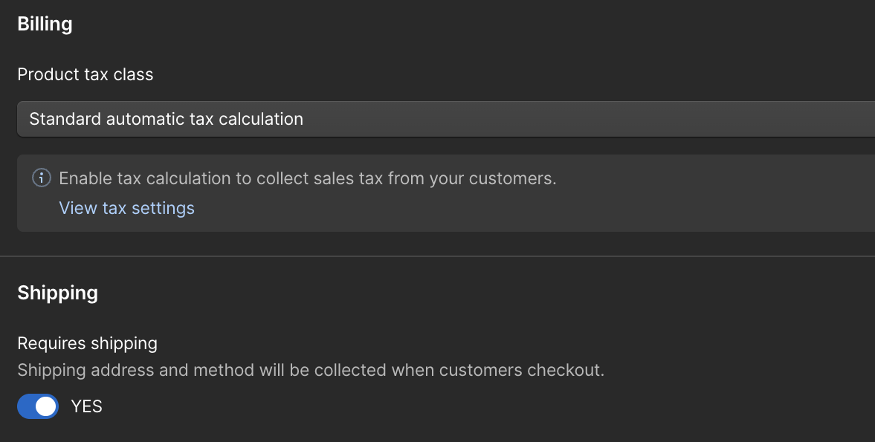The height and width of the screenshot is (442, 875).
Task: Click the Requires shipping label
Action: coord(87,343)
